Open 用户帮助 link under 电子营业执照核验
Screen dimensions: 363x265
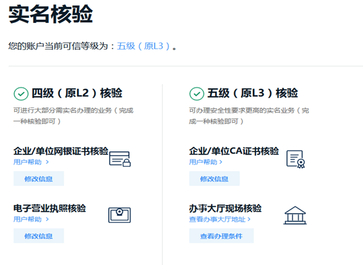click(x=28, y=219)
